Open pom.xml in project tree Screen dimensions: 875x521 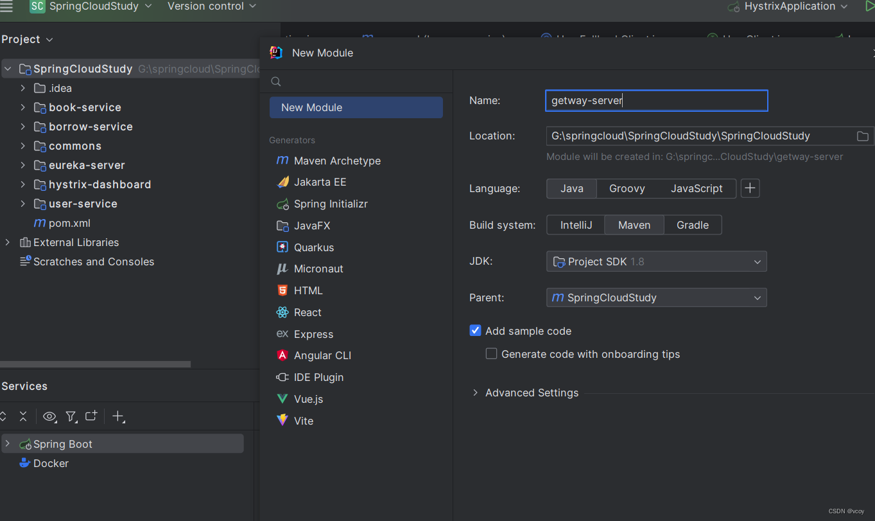coord(69,223)
